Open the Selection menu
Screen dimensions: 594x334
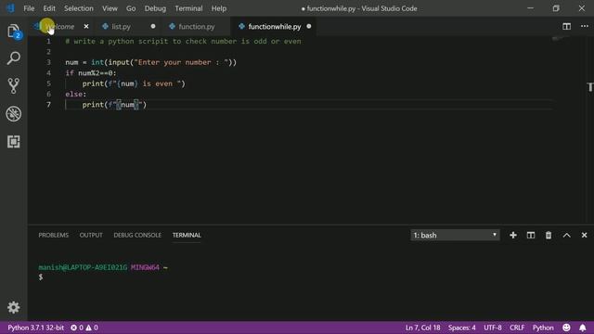(x=78, y=8)
